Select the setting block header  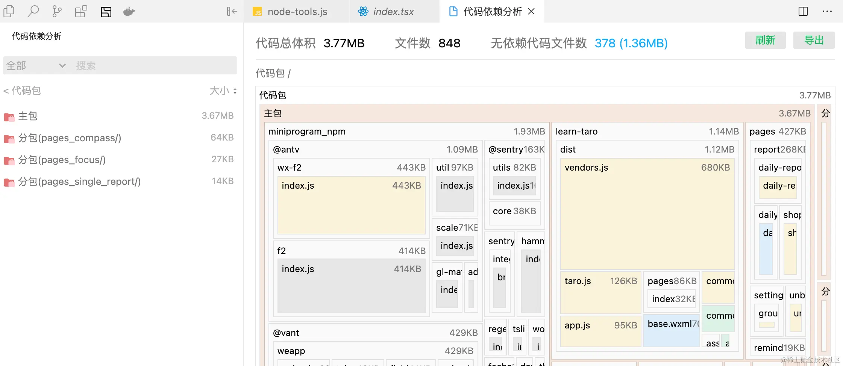click(766, 295)
